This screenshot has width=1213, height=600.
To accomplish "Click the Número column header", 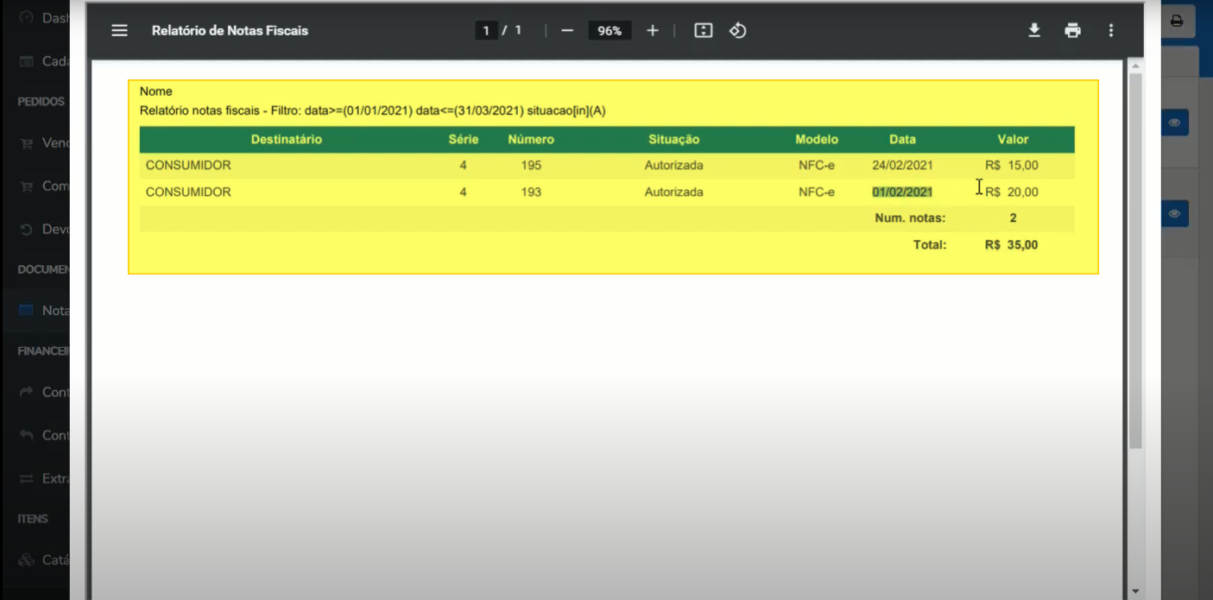I will pyautogui.click(x=531, y=139).
